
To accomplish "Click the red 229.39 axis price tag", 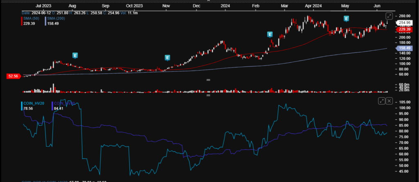I will click(x=404, y=29).
